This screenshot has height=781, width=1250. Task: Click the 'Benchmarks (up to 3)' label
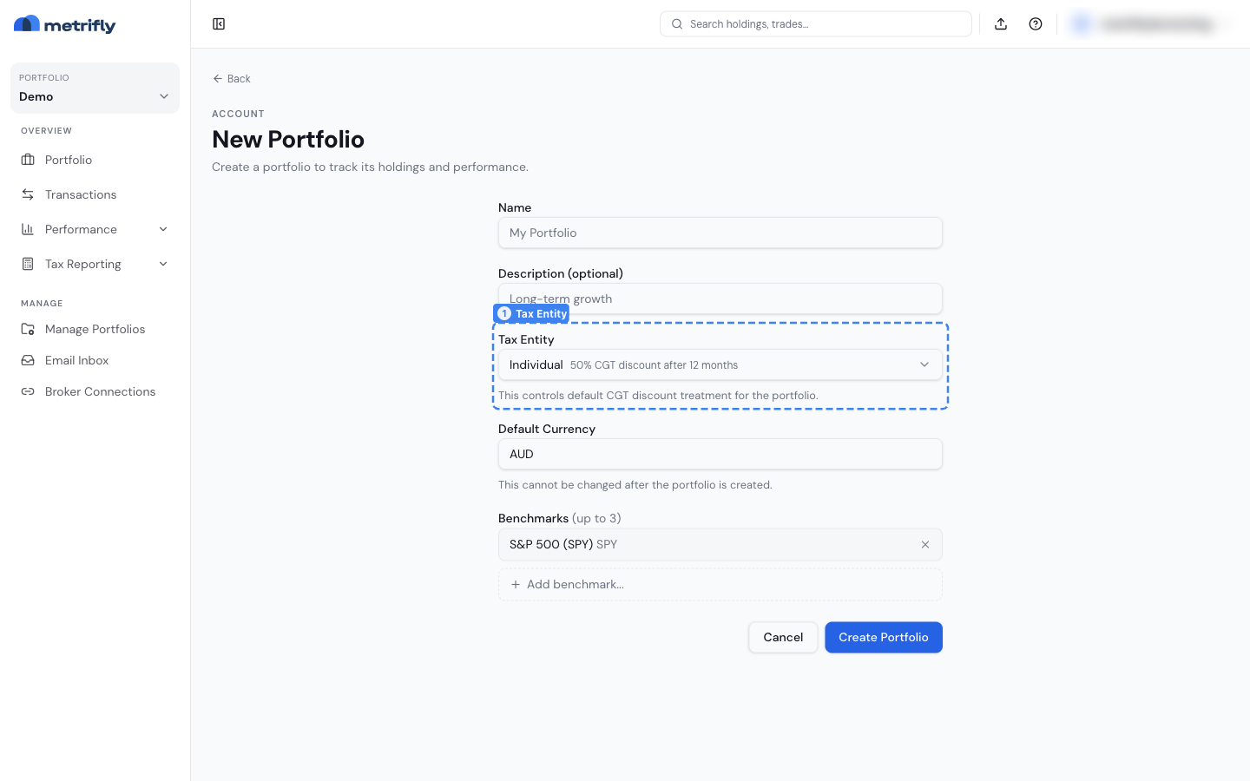pyautogui.click(x=560, y=518)
